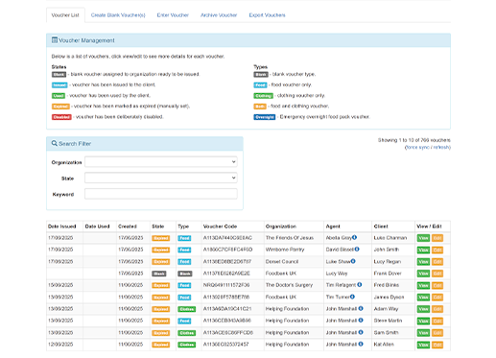Image resolution: width=496 pixels, height=358 pixels.
Task: Edit voucher for client Frank Dover
Action: [x=437, y=274]
